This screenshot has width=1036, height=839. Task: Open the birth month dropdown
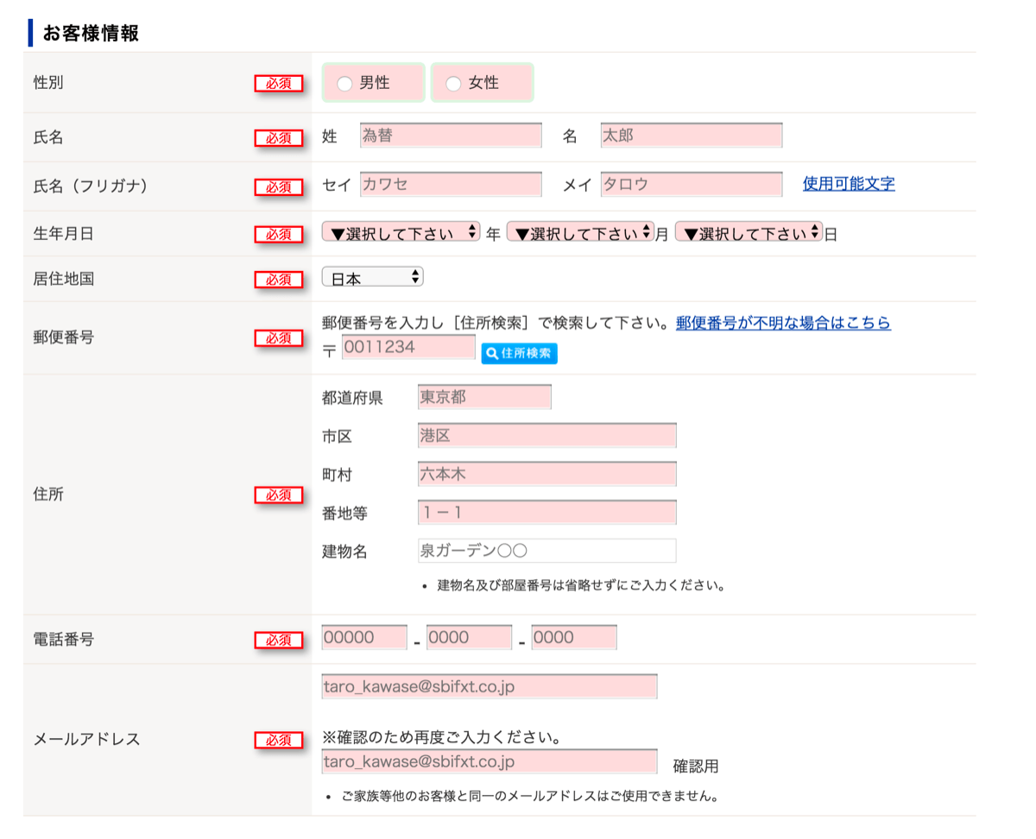[x=580, y=233]
